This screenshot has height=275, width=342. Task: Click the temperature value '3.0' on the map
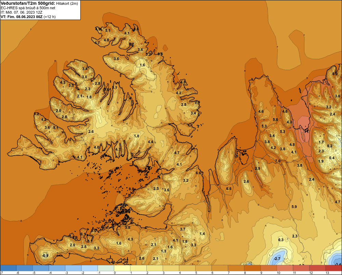click(x=84, y=77)
